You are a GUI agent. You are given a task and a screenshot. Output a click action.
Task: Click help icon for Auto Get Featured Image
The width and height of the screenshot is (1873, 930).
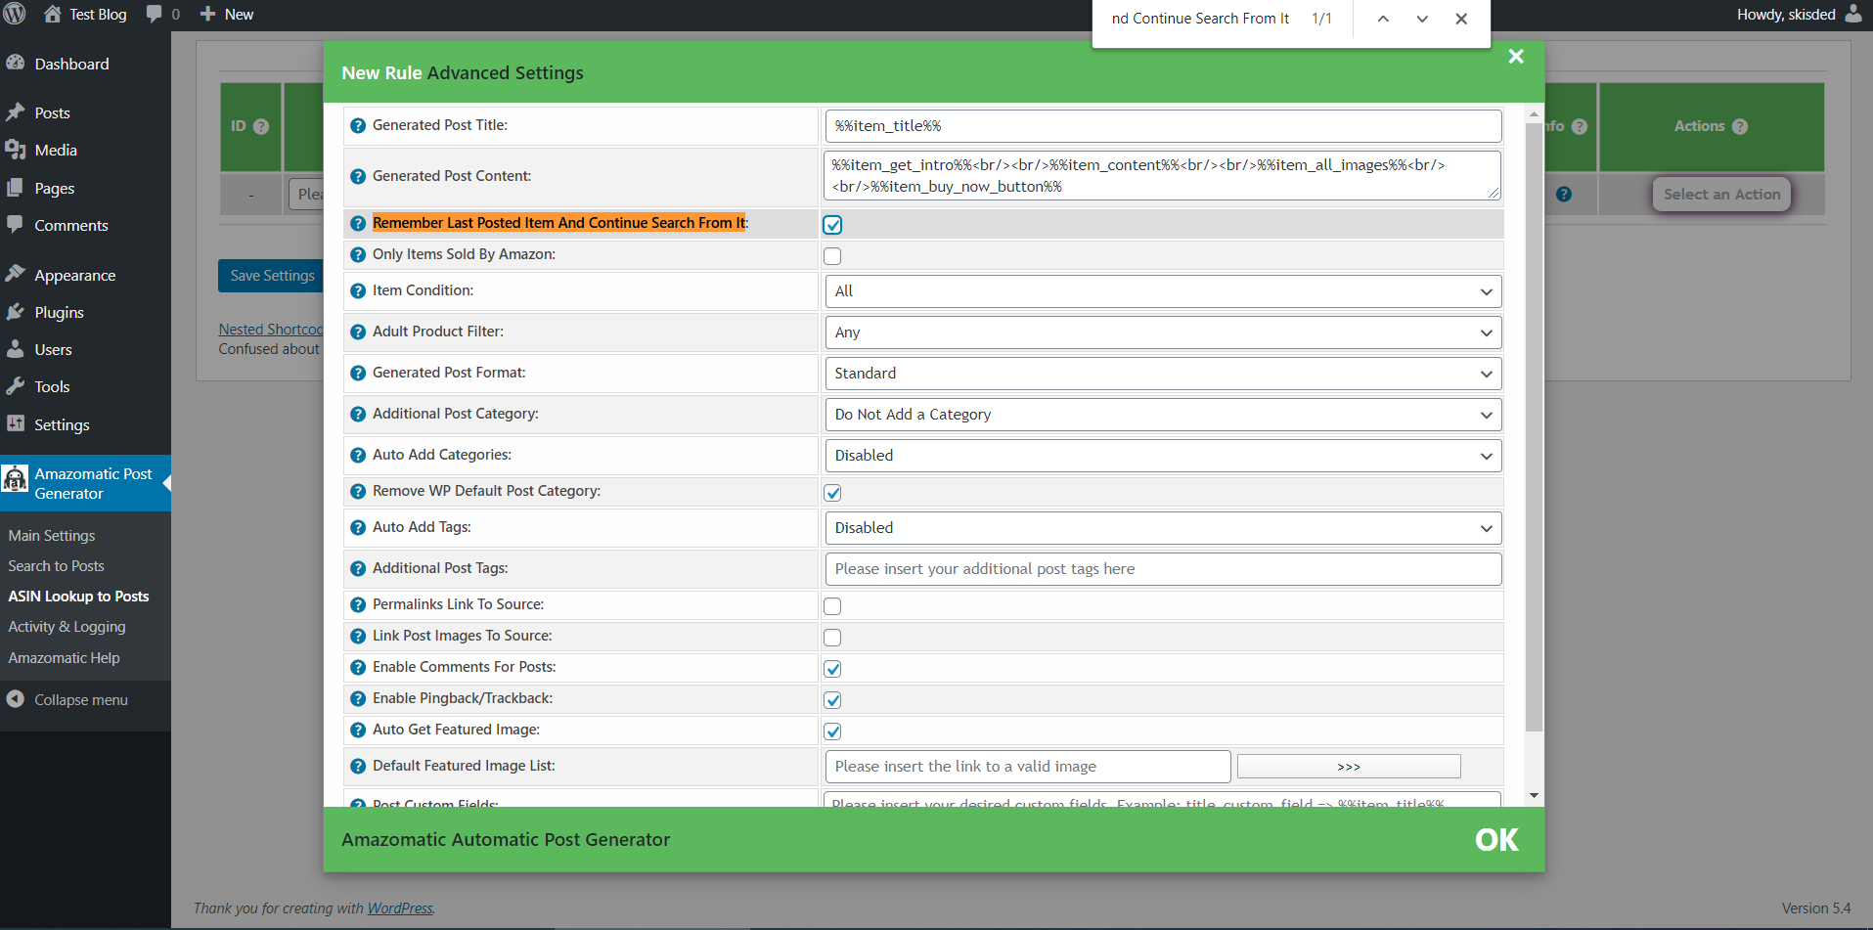(358, 731)
